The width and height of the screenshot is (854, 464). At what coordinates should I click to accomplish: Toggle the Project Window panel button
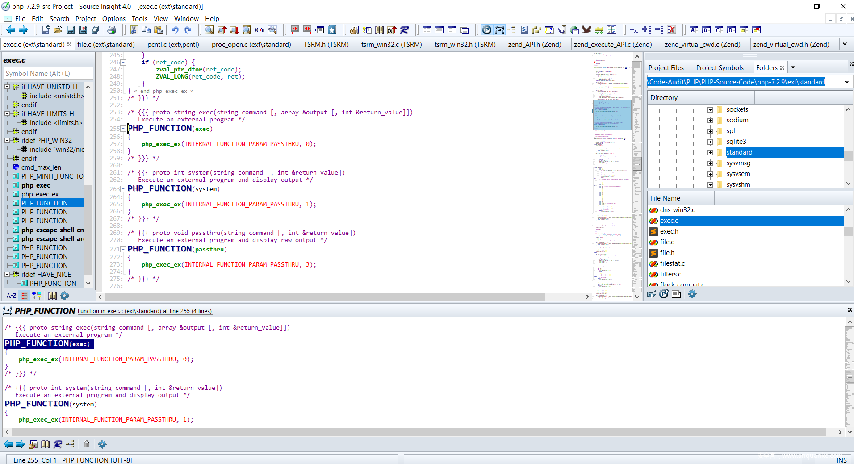coord(487,30)
